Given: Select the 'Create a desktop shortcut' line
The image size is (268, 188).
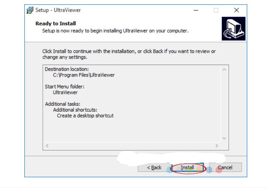Looking at the screenshot, I should pyautogui.click(x=85, y=115).
